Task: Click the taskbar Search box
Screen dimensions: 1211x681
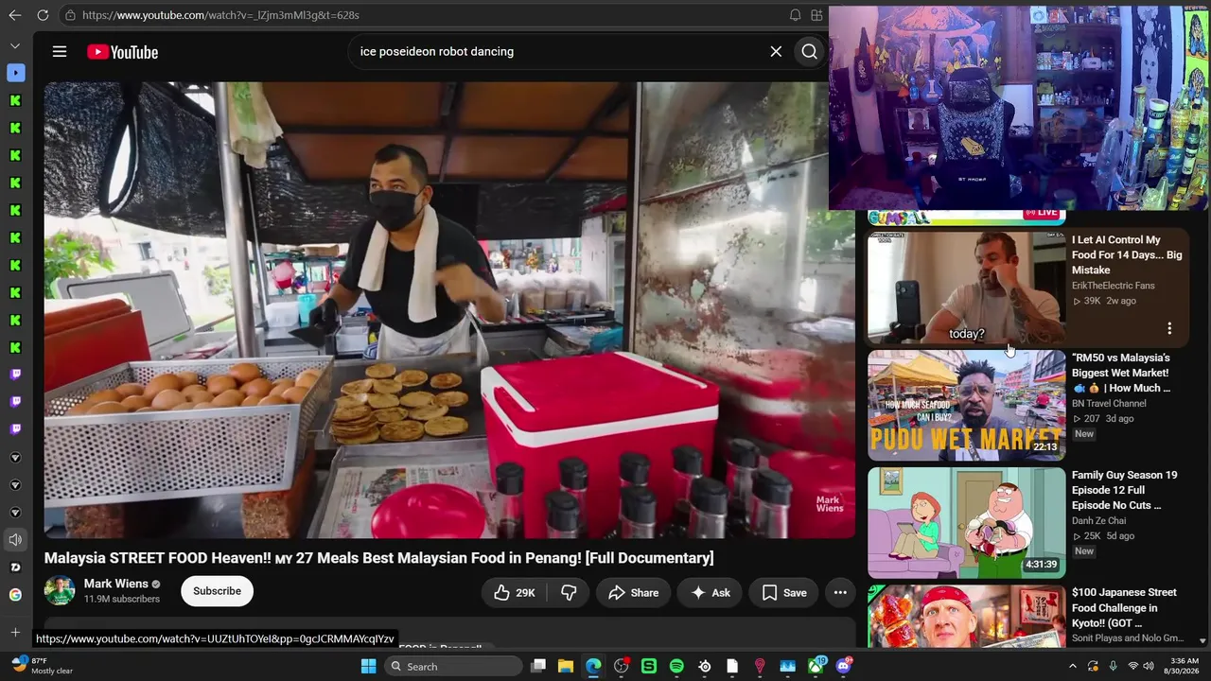Action: click(x=454, y=667)
